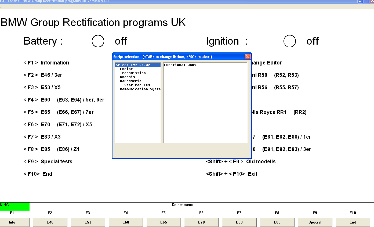Click the E70 function button
The image size is (374, 227).
(201, 222)
